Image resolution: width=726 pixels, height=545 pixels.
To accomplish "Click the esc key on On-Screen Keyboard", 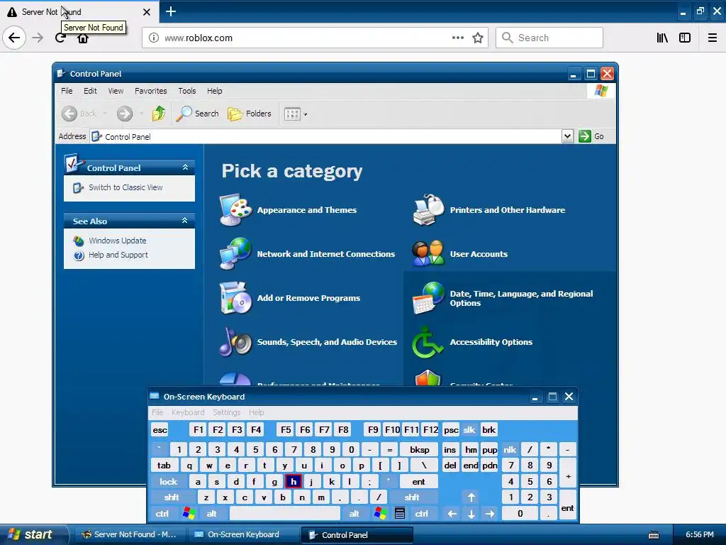I will [x=160, y=430].
